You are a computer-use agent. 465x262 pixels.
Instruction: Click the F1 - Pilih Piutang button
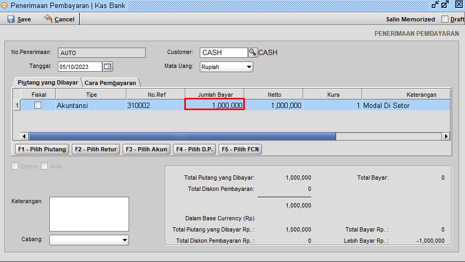42,149
